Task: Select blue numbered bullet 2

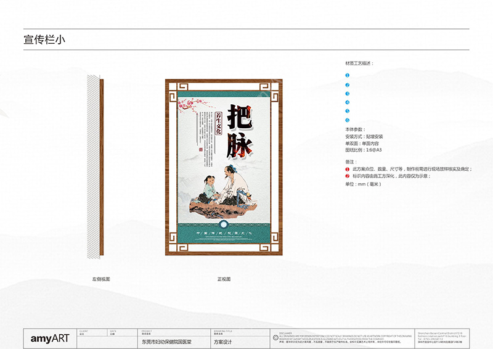Action: (x=348, y=85)
